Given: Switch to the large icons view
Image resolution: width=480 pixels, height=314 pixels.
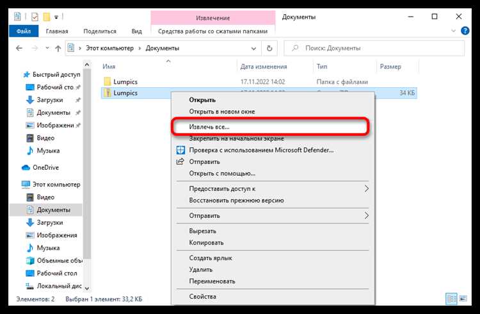Looking at the screenshot, I should click(x=463, y=299).
